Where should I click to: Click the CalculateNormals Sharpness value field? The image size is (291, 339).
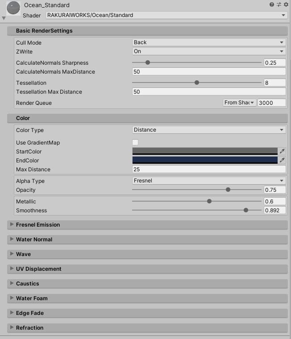tap(274, 63)
